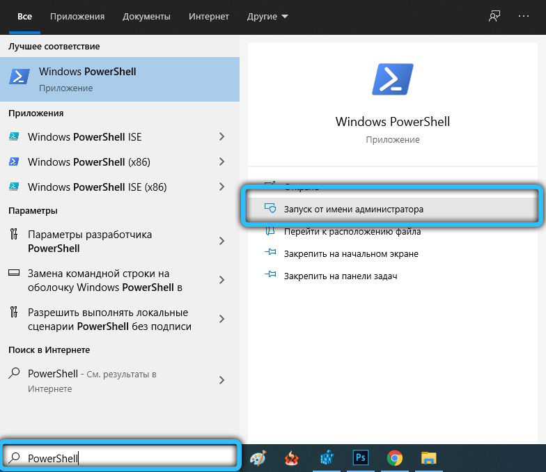Open the Приложения filter tab
The height and width of the screenshot is (472, 546).
tap(77, 17)
